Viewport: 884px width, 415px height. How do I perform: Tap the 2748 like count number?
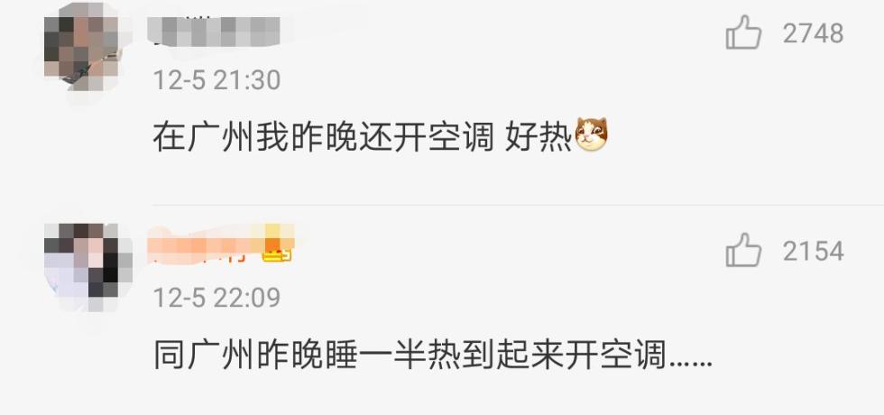pos(813,34)
